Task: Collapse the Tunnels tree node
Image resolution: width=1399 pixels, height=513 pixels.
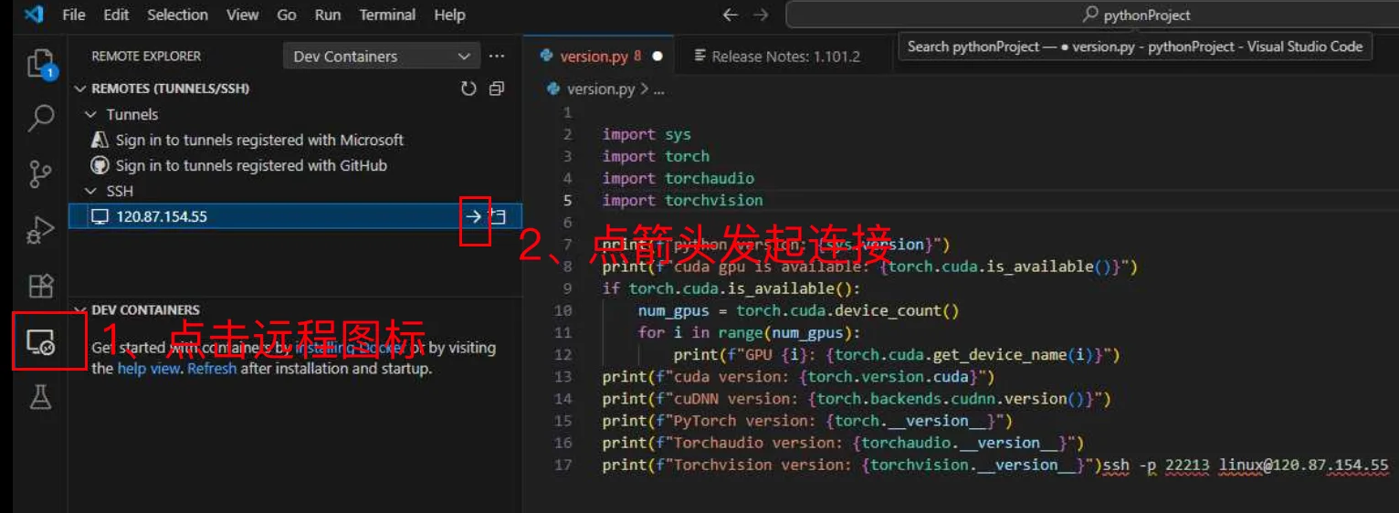Action: [x=90, y=114]
